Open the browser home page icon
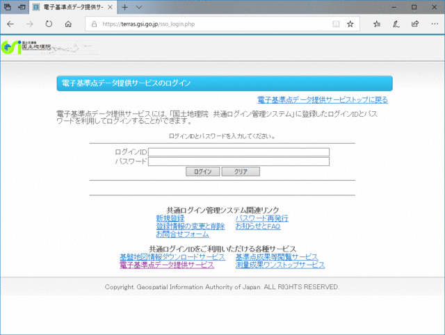445x335 pixels. [x=68, y=24]
